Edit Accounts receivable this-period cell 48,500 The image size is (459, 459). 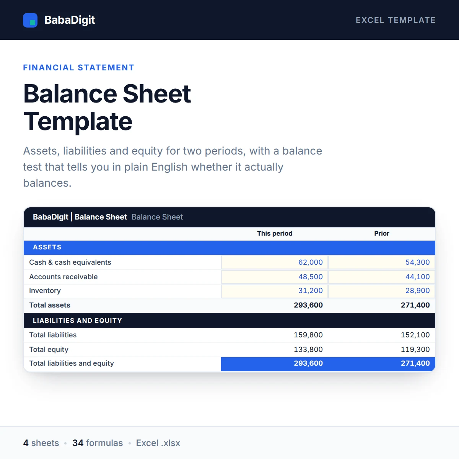click(275, 277)
